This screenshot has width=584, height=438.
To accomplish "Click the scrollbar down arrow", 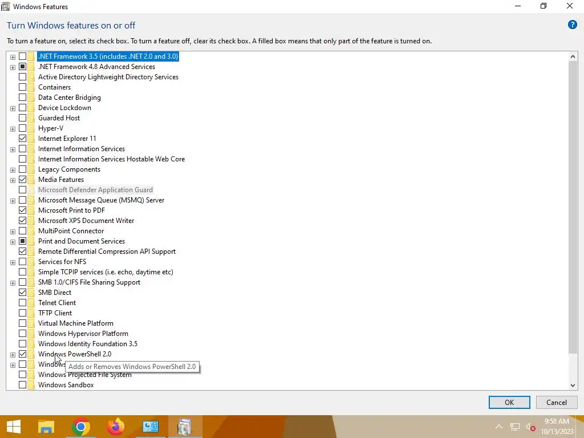I will click(x=573, y=386).
